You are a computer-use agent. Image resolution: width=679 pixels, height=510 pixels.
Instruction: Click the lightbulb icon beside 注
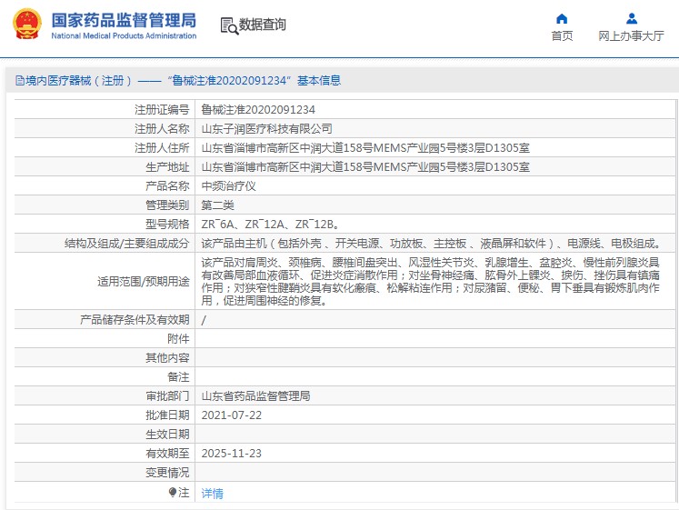pos(173,492)
